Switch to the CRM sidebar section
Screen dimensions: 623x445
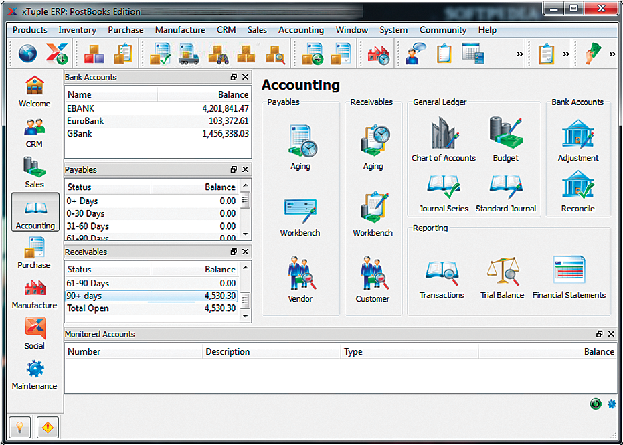coord(34,132)
